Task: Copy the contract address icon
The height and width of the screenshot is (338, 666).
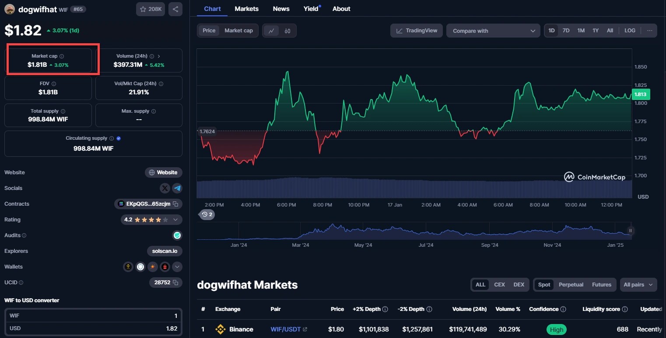Action: [x=175, y=204]
